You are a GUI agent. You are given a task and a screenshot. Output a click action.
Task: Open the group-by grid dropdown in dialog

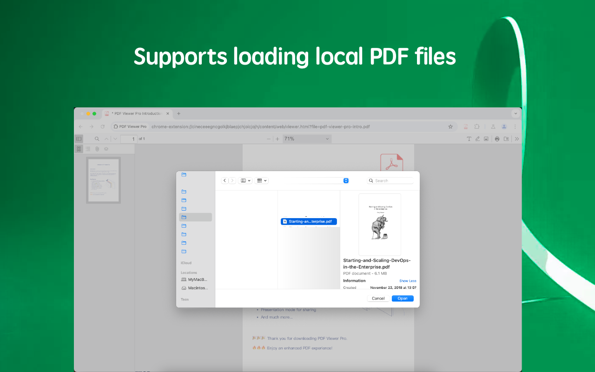pyautogui.click(x=262, y=180)
